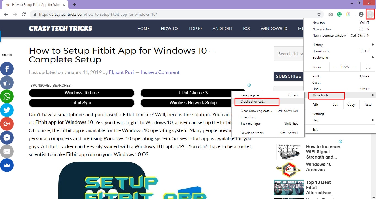The image size is (376, 199).
Task: Expand the Bookmarks submenu
Action: [x=320, y=58]
